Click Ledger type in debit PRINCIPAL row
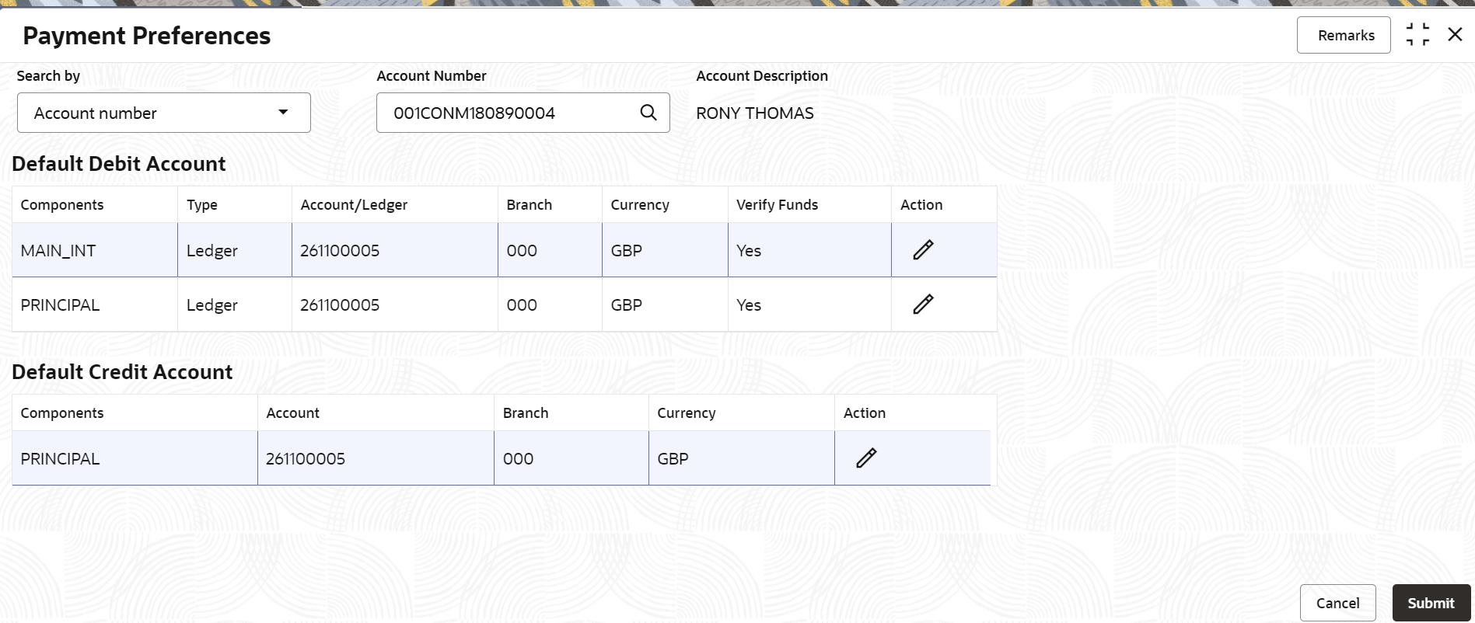The image size is (1475, 623). [x=211, y=305]
